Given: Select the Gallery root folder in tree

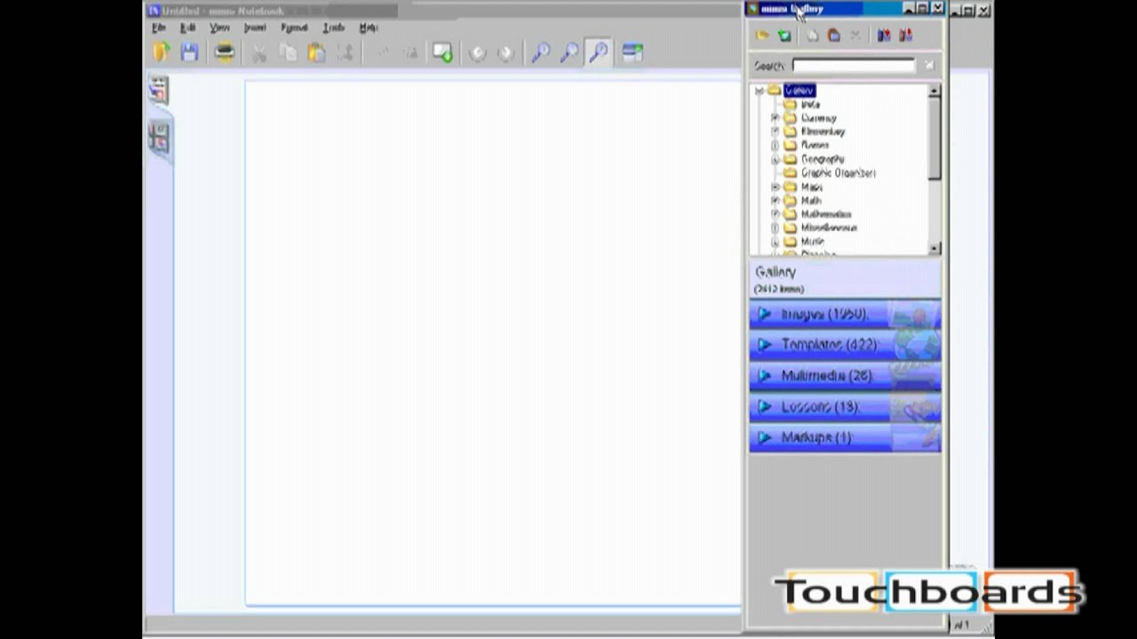Looking at the screenshot, I should pos(799,91).
